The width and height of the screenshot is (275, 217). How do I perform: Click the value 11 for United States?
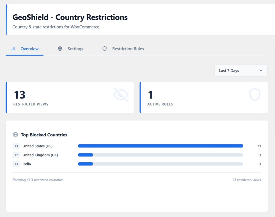pos(259,146)
